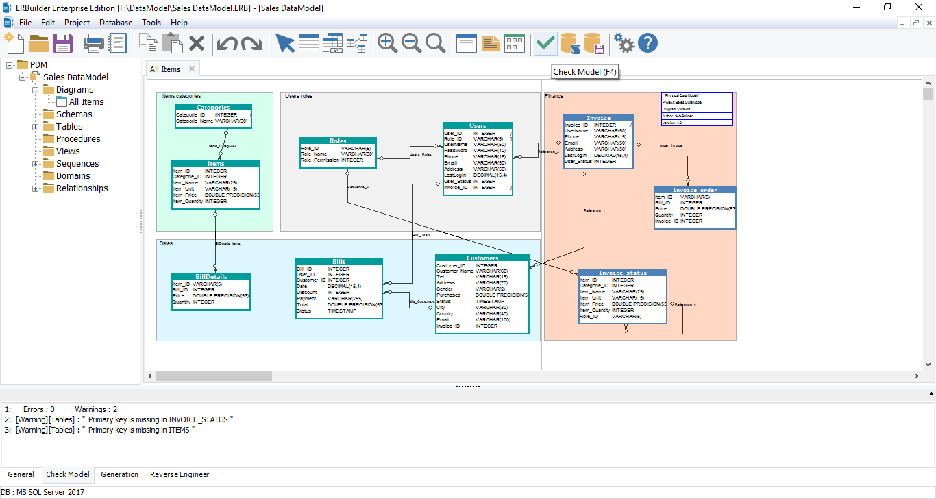Expand the Relationships node
936x499 pixels.
(34, 188)
